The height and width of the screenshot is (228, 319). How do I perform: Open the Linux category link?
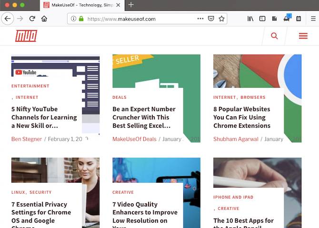[x=18, y=192]
